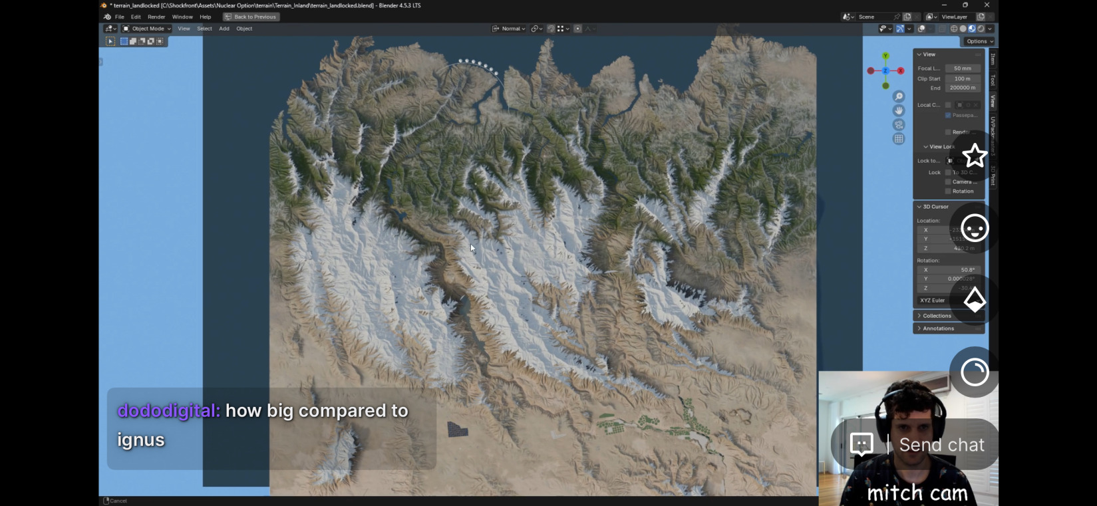Click the smiley emote icon on overlay

point(975,228)
